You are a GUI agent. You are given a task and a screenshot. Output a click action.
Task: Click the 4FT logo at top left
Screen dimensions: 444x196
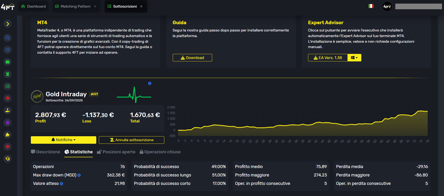pyautogui.click(x=8, y=6)
